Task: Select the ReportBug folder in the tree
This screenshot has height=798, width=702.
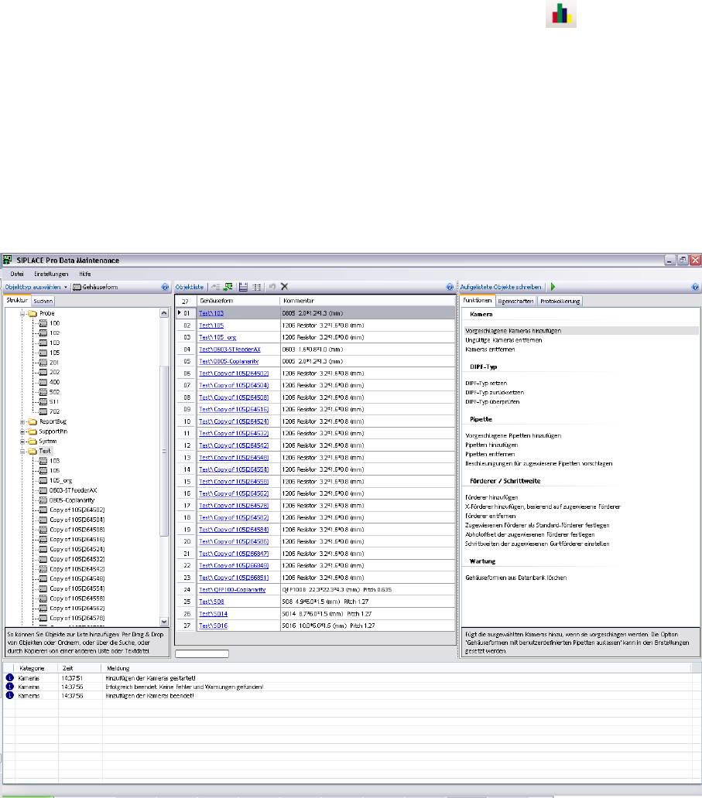Action: click(53, 421)
